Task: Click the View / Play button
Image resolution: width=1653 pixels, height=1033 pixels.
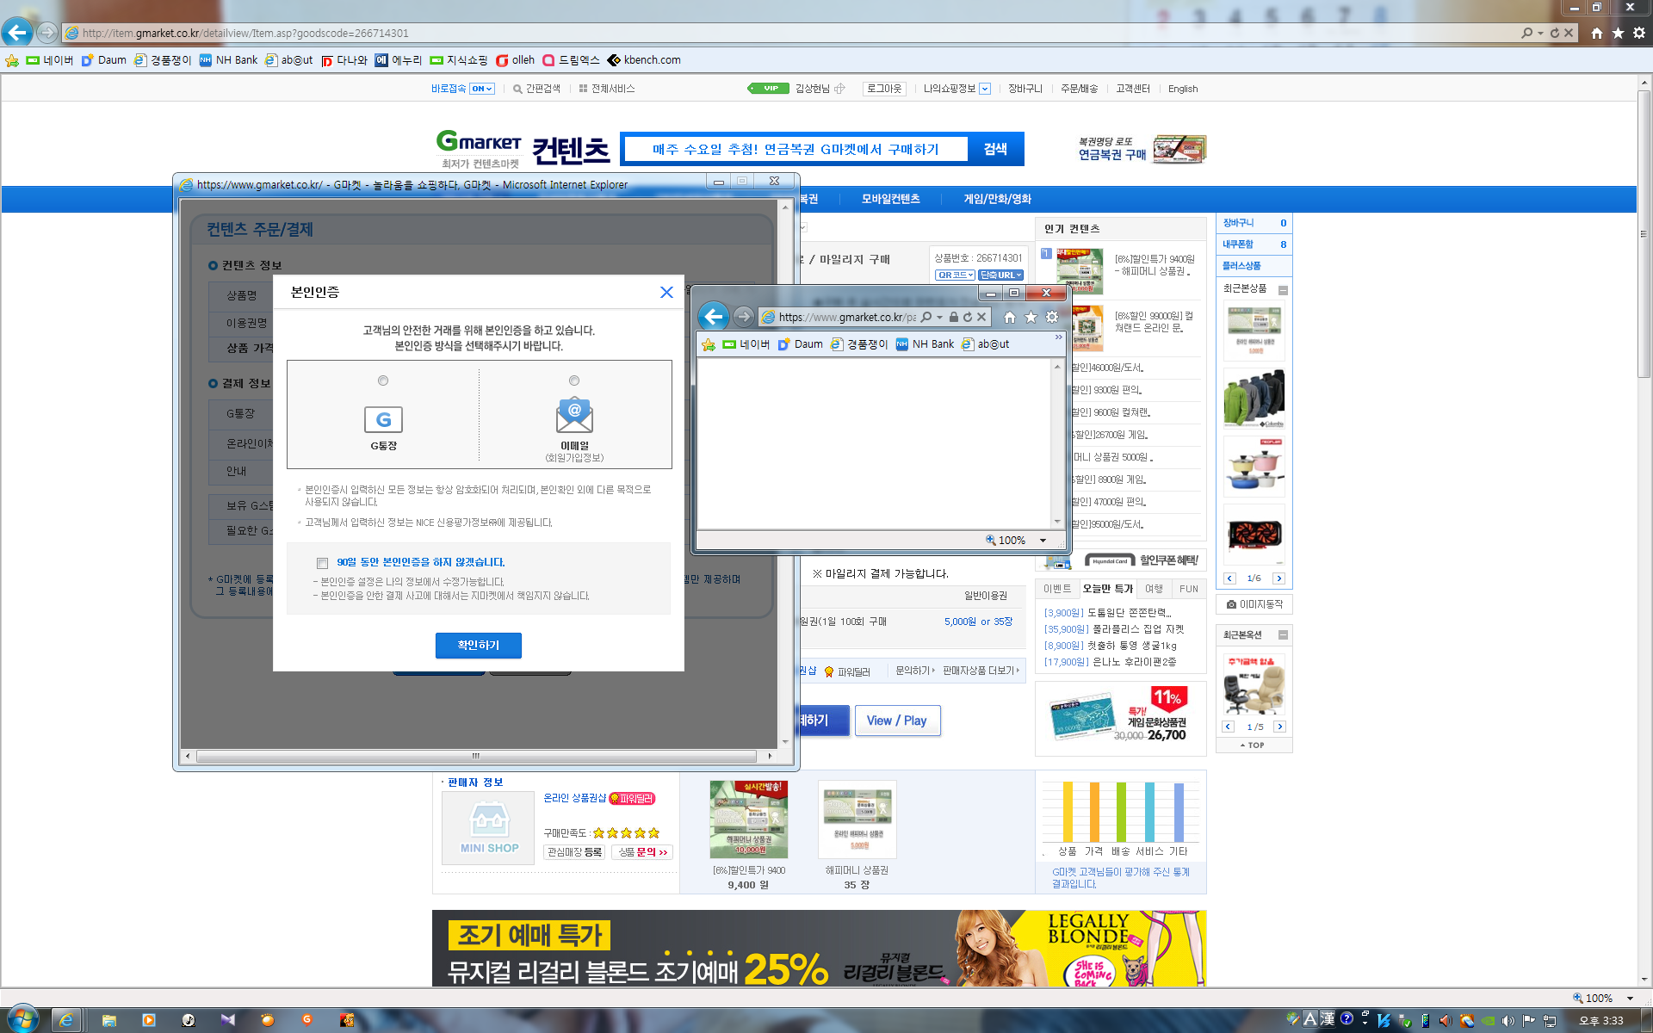Action: tap(897, 721)
